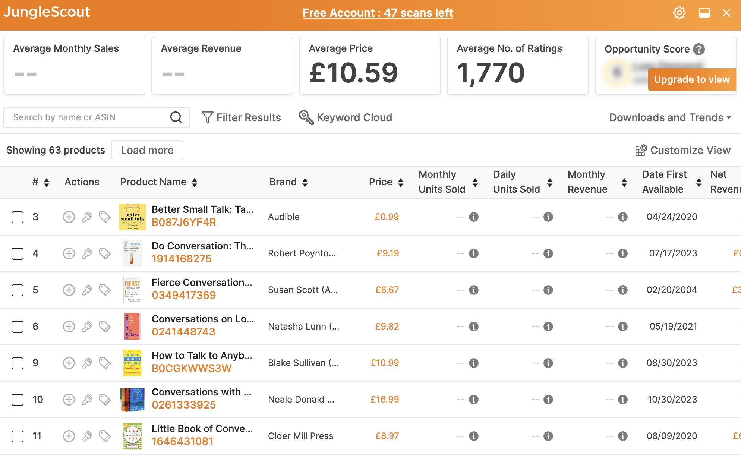Show monthly revenue info for Neale Donald row
741x457 pixels.
pos(623,400)
